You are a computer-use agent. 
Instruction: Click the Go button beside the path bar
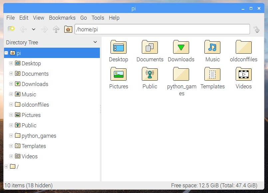click(x=256, y=29)
